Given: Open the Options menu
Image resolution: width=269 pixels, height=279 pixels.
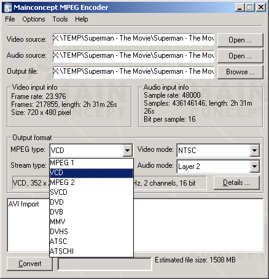Looking at the screenshot, I should pyautogui.click(x=34, y=19).
